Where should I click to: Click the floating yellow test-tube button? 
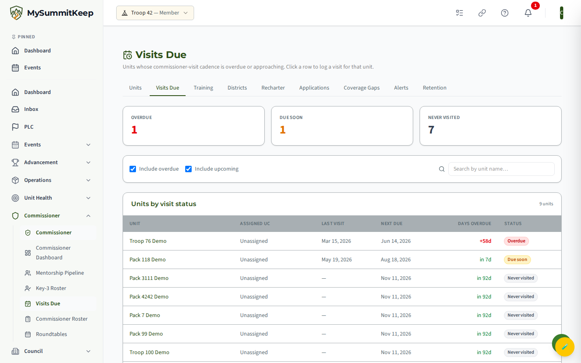point(565,346)
